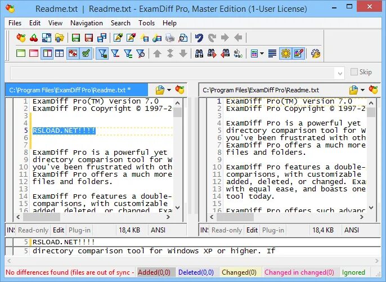Open the left pane file dropdown arrow
The image size is (386, 282).
169,90
